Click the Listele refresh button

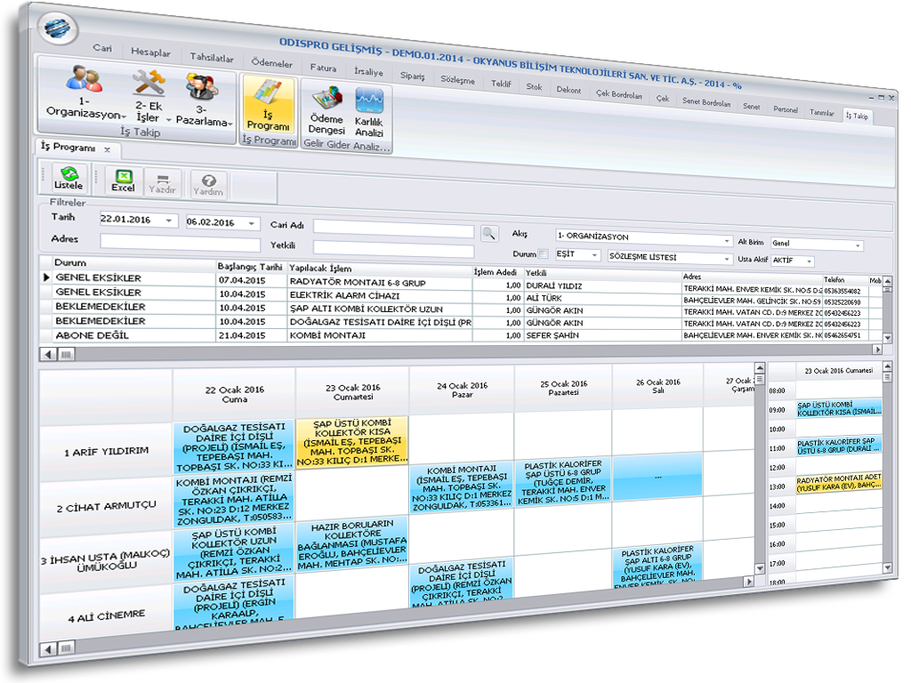click(69, 177)
